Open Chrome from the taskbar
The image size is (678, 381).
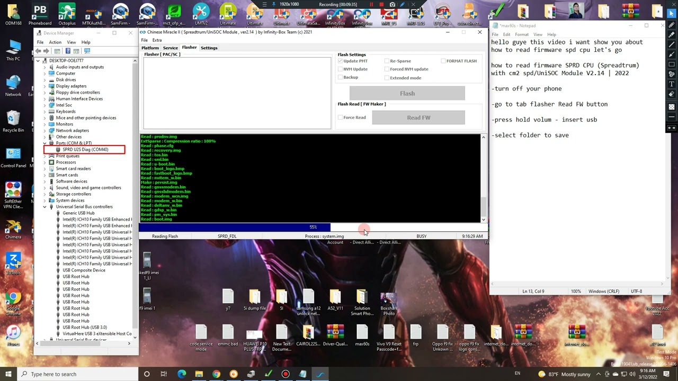[216, 374]
